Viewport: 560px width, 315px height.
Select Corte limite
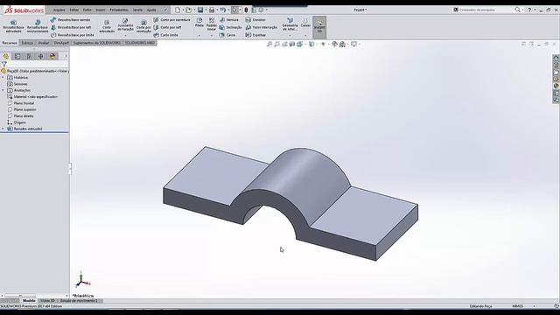point(165,35)
